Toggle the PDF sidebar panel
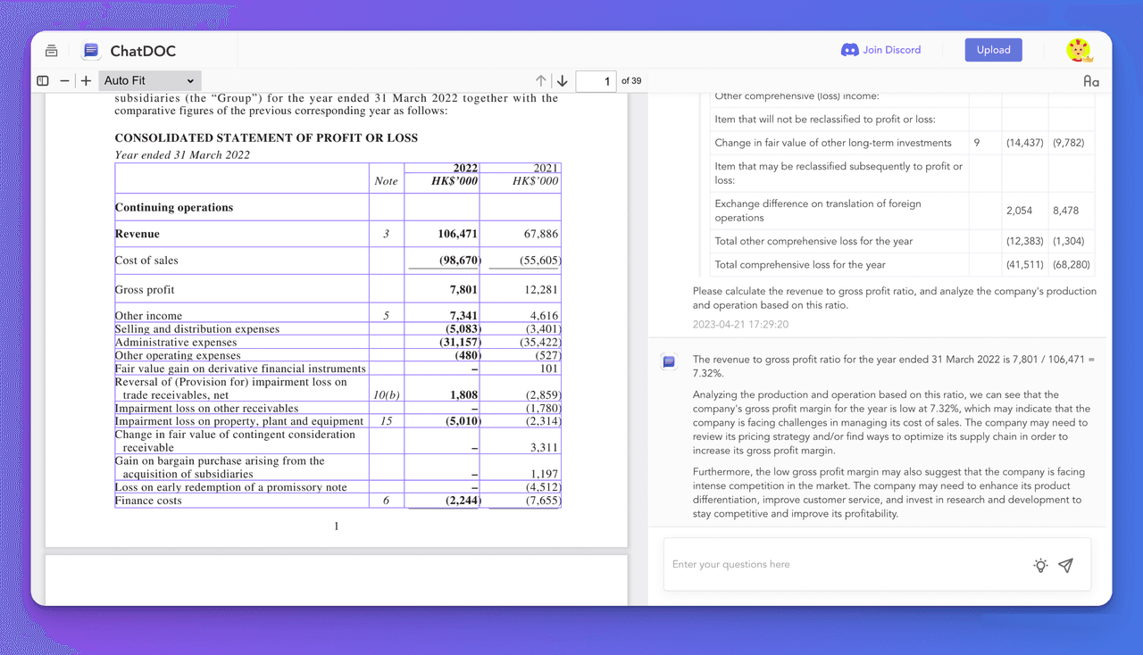Screen dimensions: 1143x655 coord(43,80)
